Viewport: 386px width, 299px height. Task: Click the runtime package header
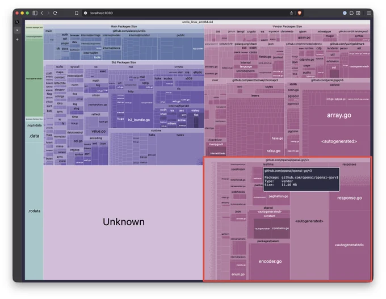(x=156, y=130)
